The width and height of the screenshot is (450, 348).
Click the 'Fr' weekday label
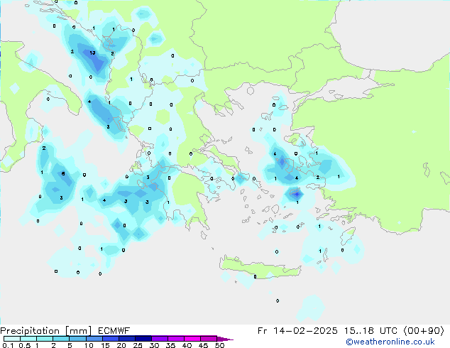click(263, 331)
